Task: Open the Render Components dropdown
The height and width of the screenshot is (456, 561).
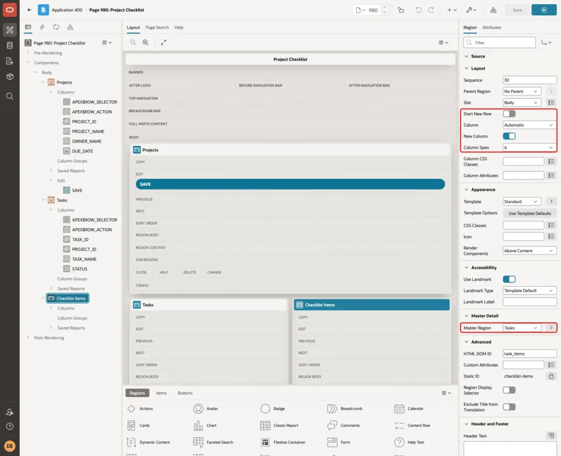Action: (x=530, y=251)
